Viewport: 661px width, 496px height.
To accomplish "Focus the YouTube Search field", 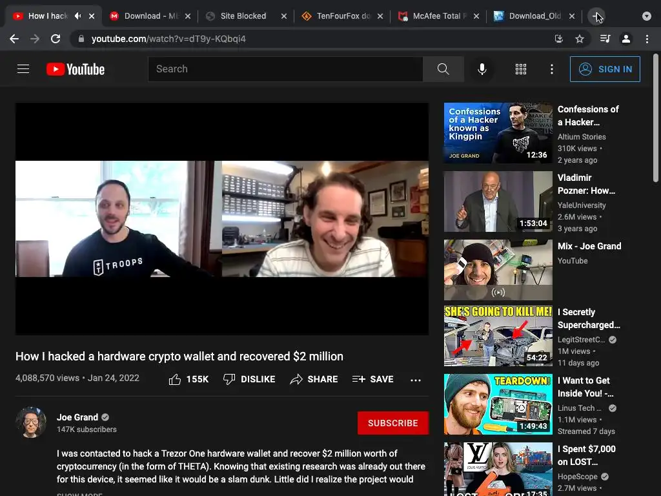I will pyautogui.click(x=285, y=68).
